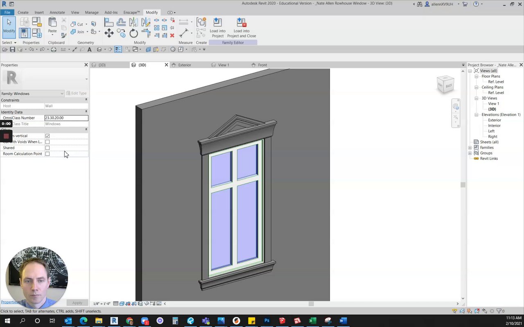Select Revit Links in Project Browser
This screenshot has height=327, width=524.
(489, 159)
